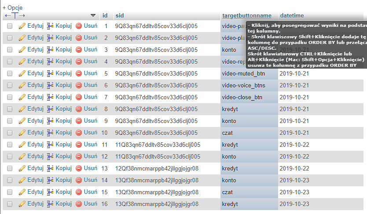Check the box for row id 7
Viewport: 367px width, 214px height.
coord(10,97)
